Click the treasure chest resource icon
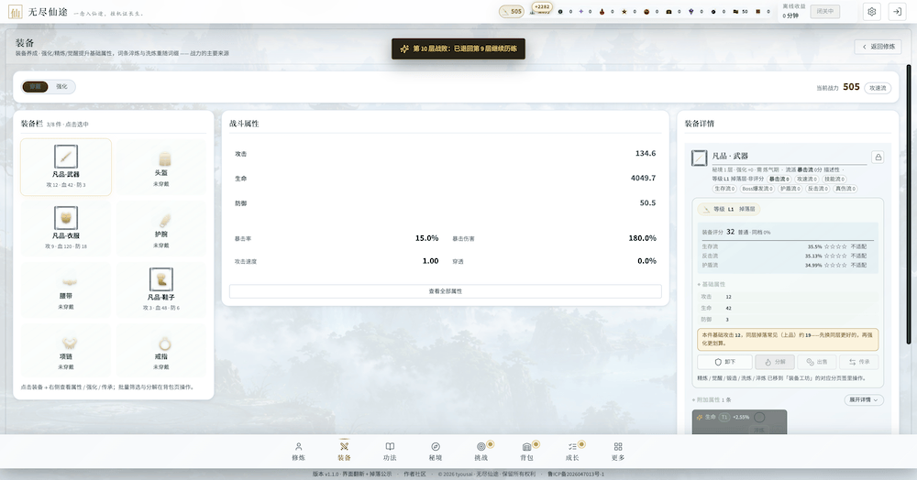The width and height of the screenshot is (917, 480). click(x=668, y=12)
